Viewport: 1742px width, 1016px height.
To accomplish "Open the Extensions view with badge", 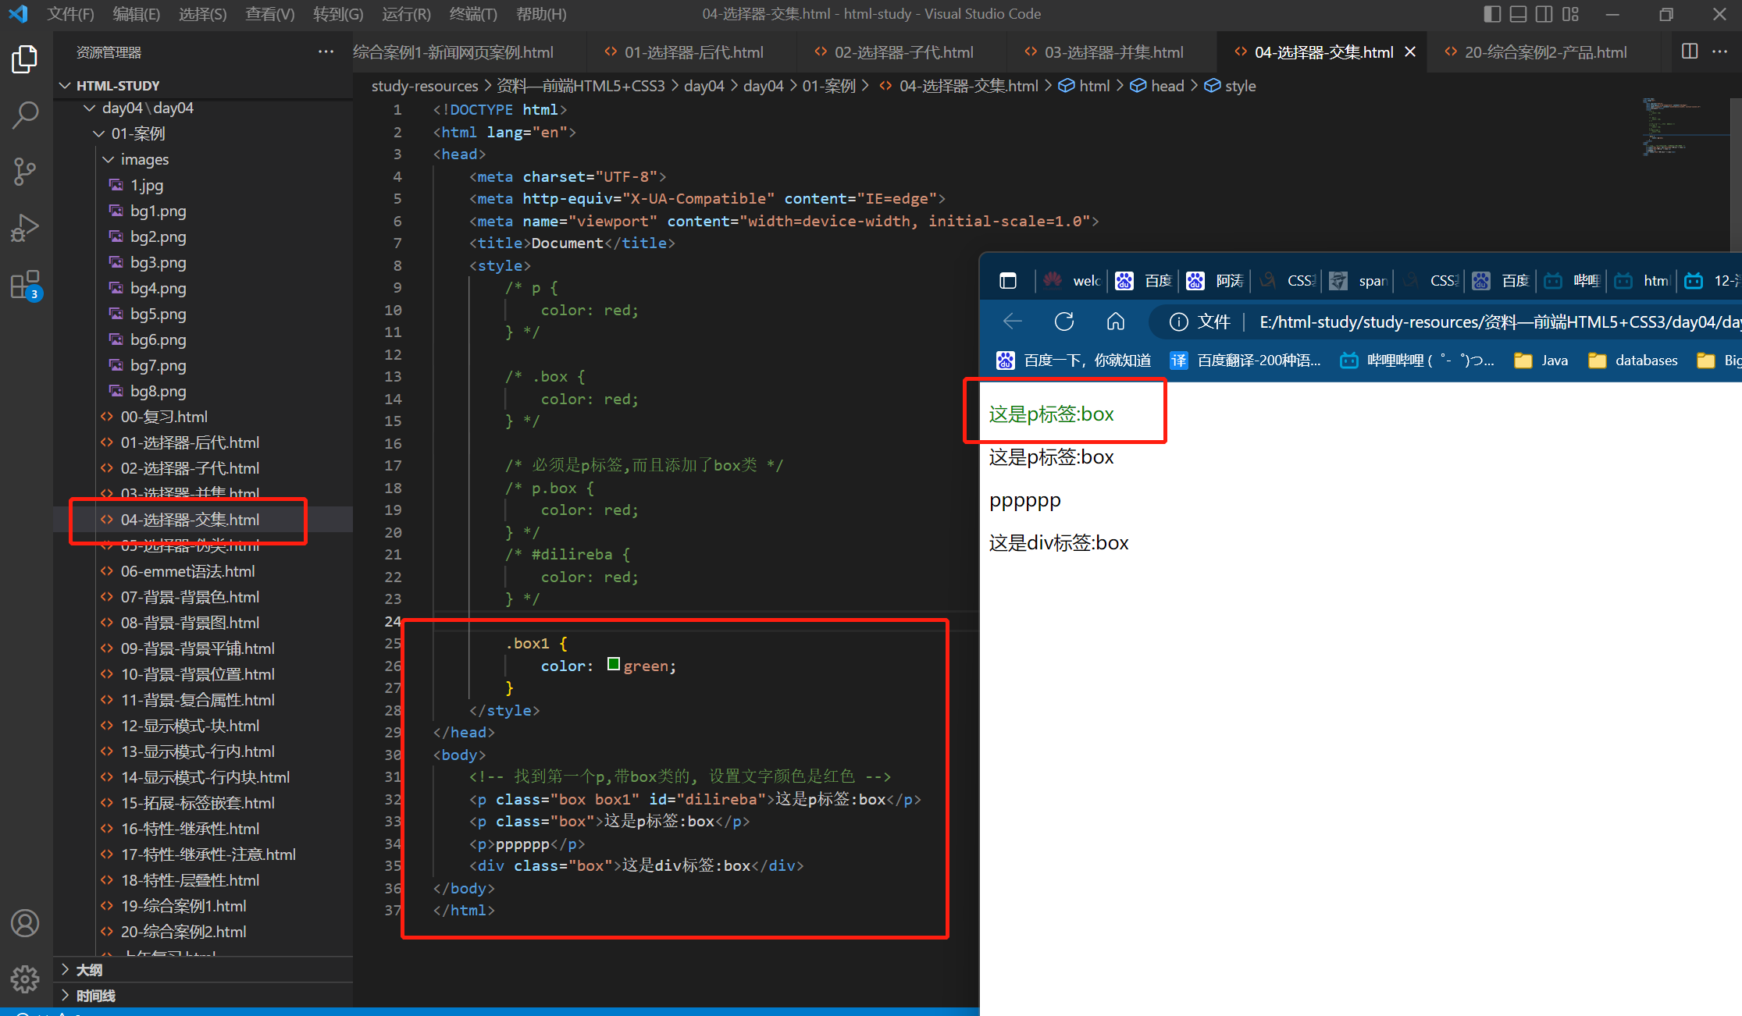I will point(25,285).
